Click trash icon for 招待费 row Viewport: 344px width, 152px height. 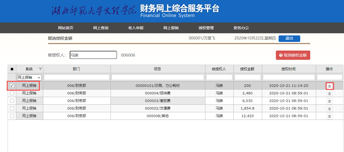click(x=329, y=94)
